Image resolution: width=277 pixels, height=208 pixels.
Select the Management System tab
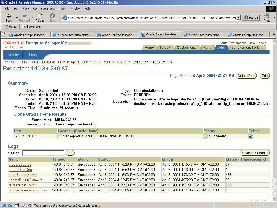(x=247, y=48)
